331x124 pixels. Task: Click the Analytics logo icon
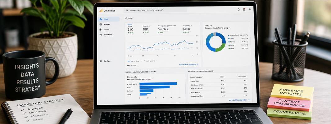point(101,11)
